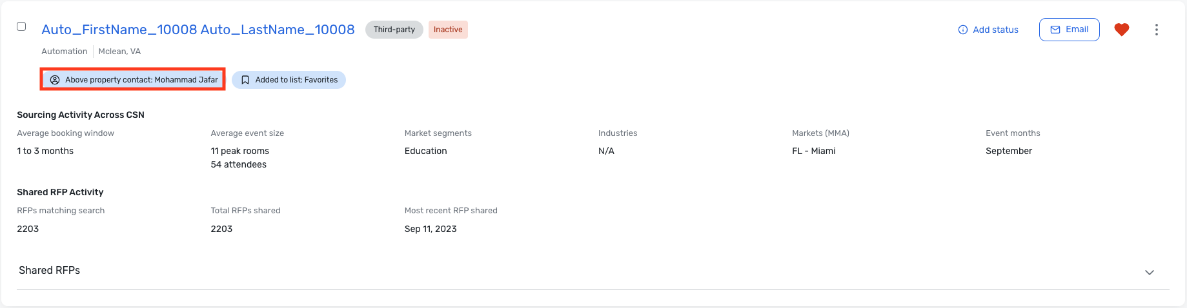Click the FL - Miami market value
1187x308 pixels.
coord(814,151)
